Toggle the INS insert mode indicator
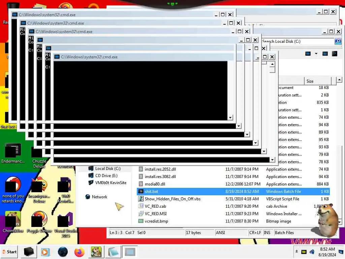Image resolution: width=345 pixels, height=259 pixels. click(267, 233)
